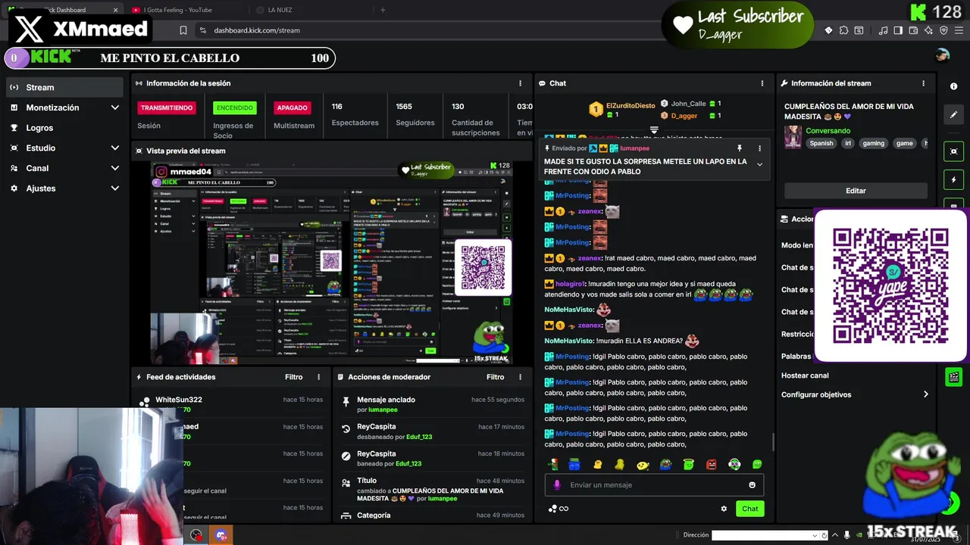Open the Stream section in sidebar
Image resolution: width=970 pixels, height=545 pixels.
pos(64,87)
